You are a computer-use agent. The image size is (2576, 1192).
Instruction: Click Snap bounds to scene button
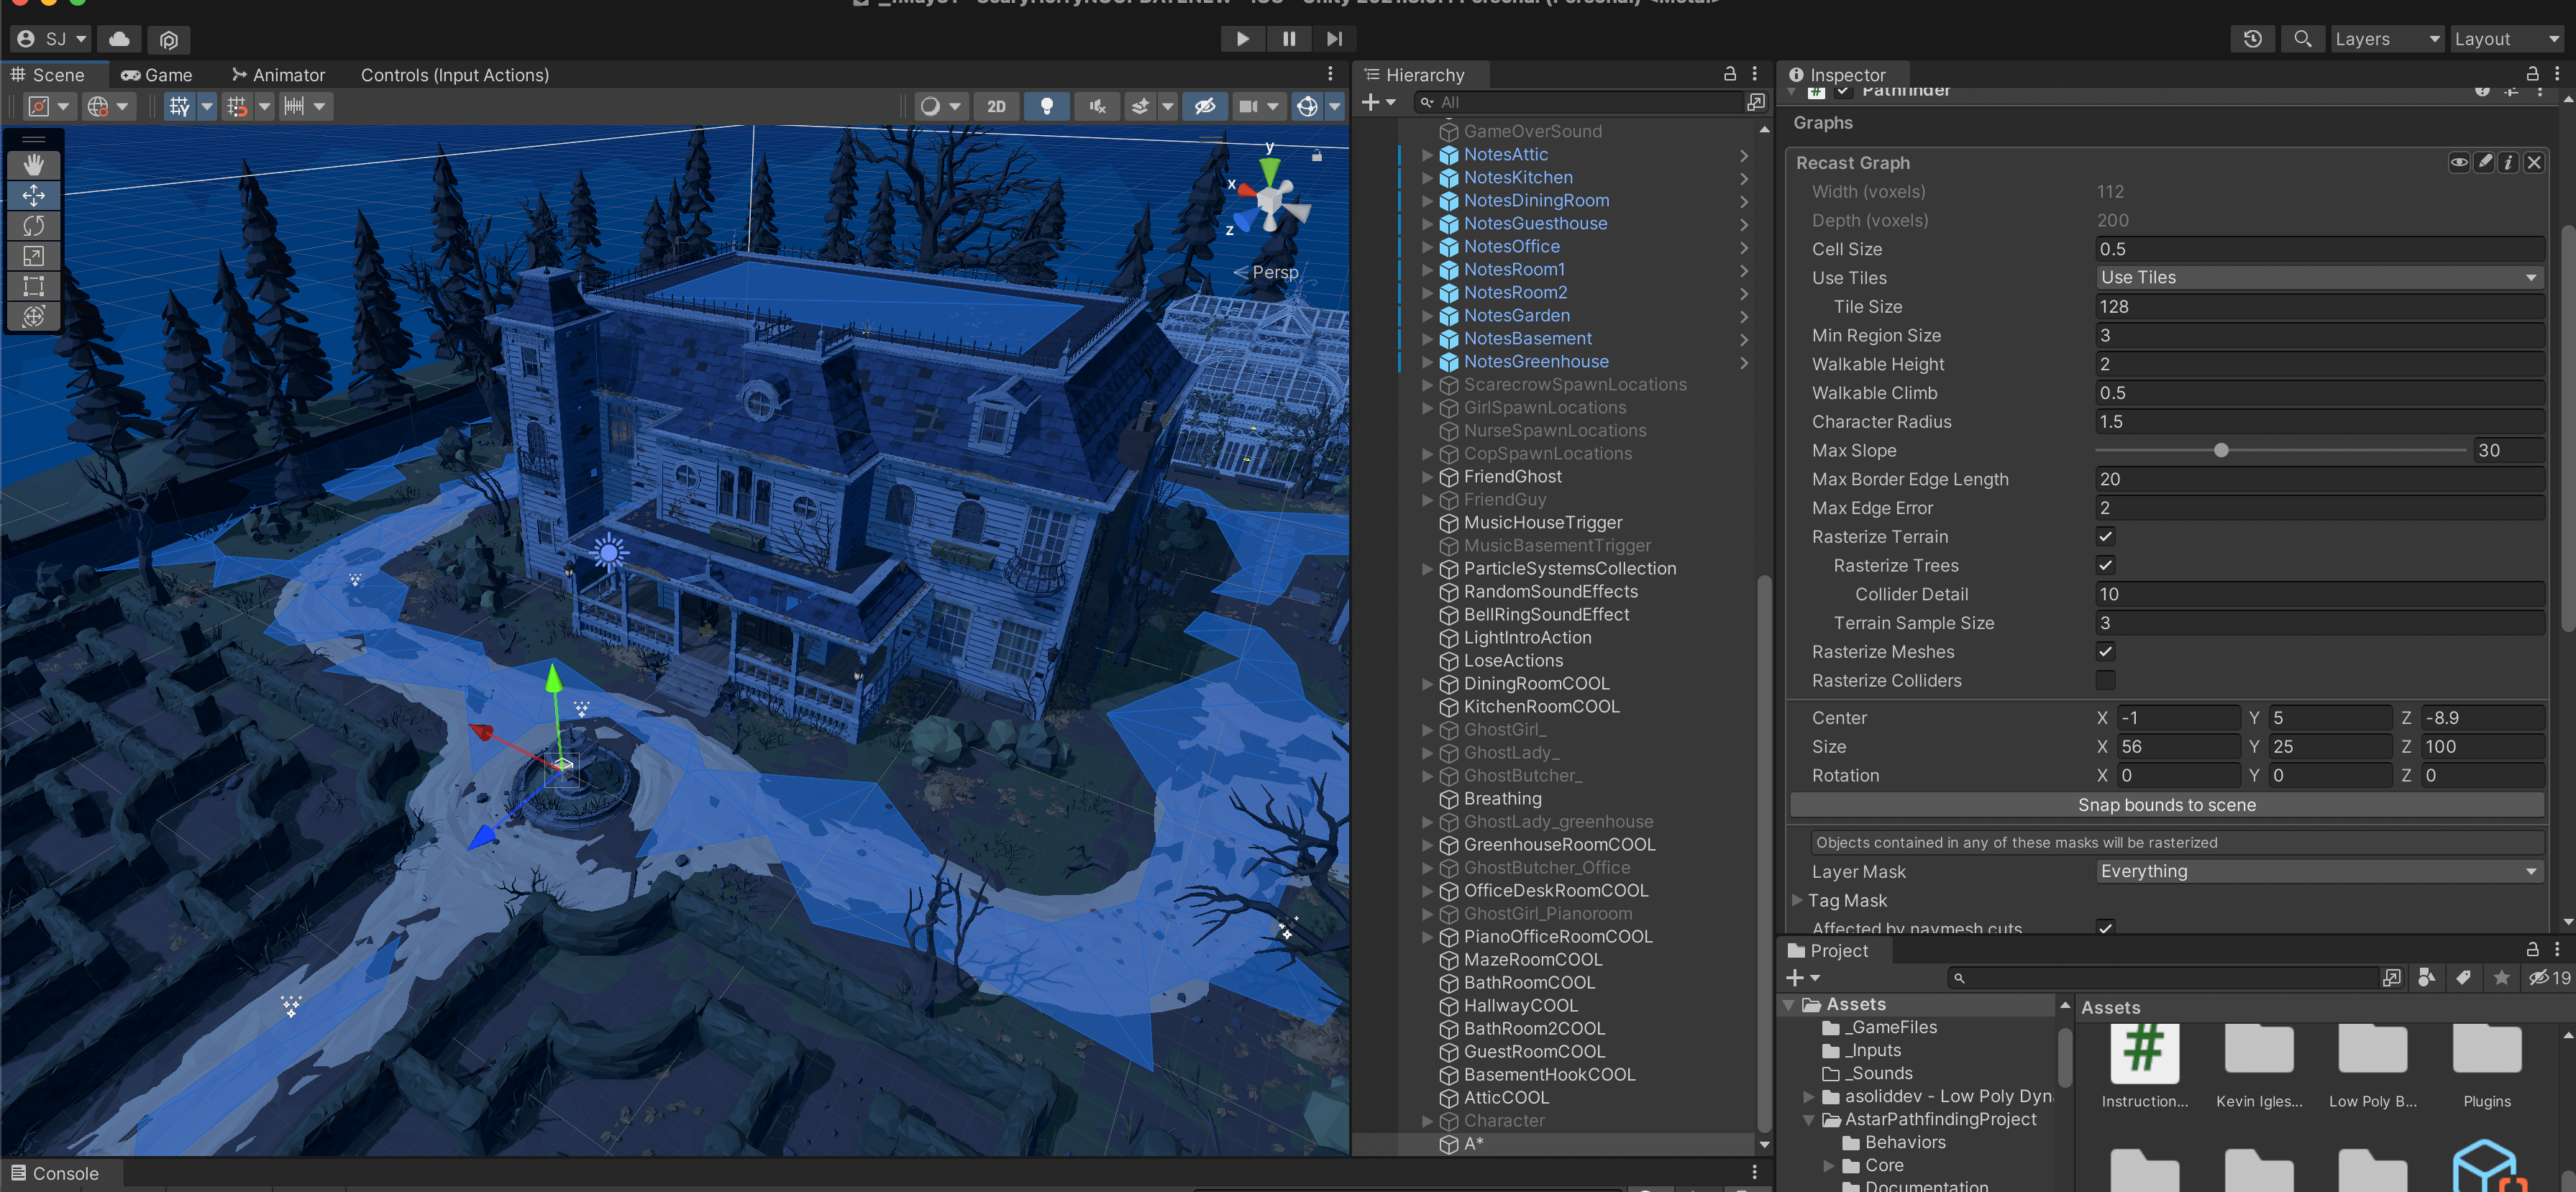point(2166,805)
